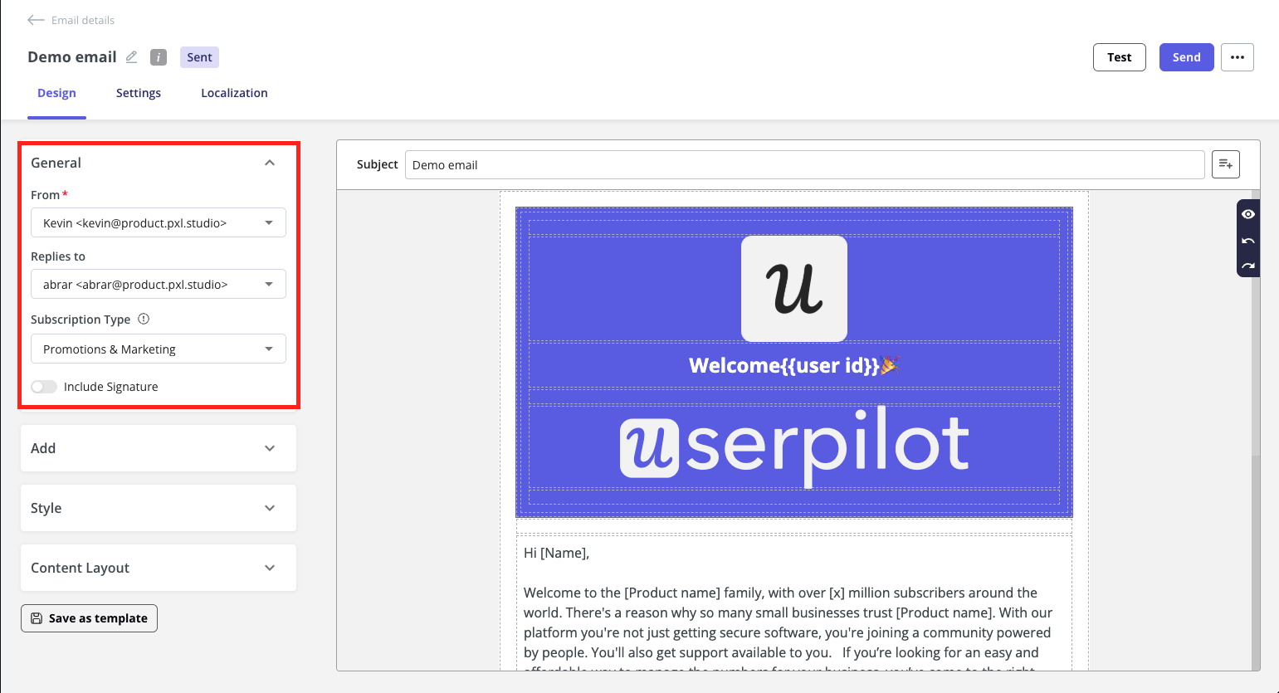Redo the last editor change
This screenshot has width=1279, height=693.
[x=1248, y=266]
